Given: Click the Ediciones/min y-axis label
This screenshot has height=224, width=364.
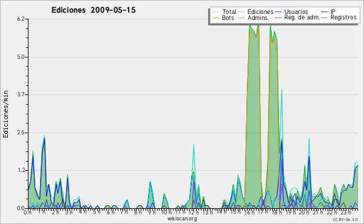Looking at the screenshot, I should click(6, 114).
